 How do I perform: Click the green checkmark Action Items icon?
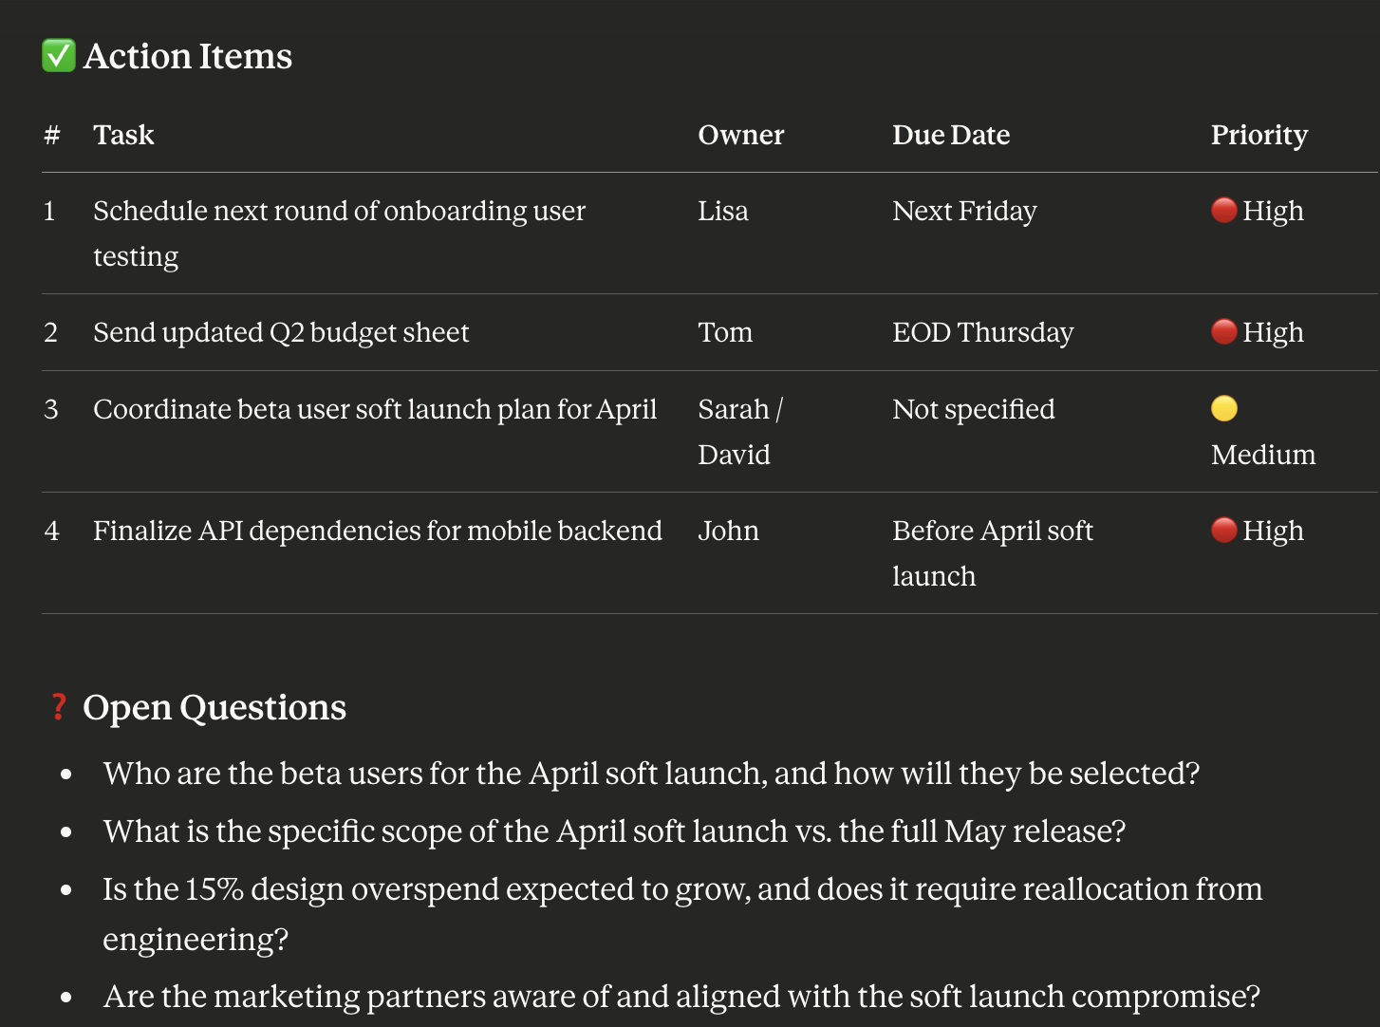point(58,56)
